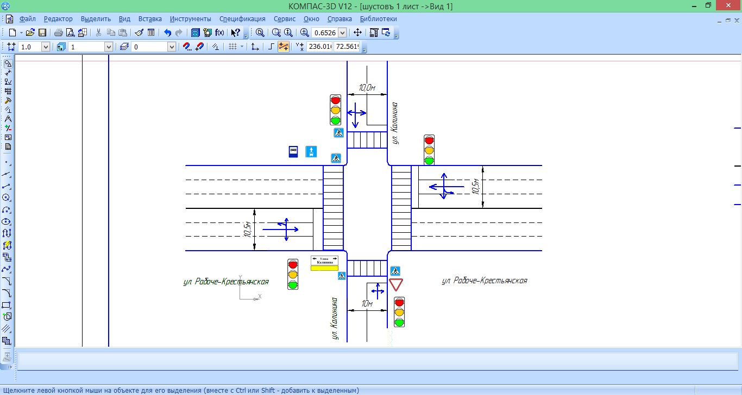Open the Редактор menu
This screenshot has width=742, height=395.
click(58, 18)
